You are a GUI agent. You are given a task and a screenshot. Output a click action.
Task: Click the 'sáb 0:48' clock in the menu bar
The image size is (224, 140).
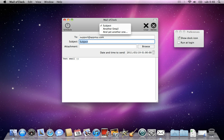click(x=209, y=2)
